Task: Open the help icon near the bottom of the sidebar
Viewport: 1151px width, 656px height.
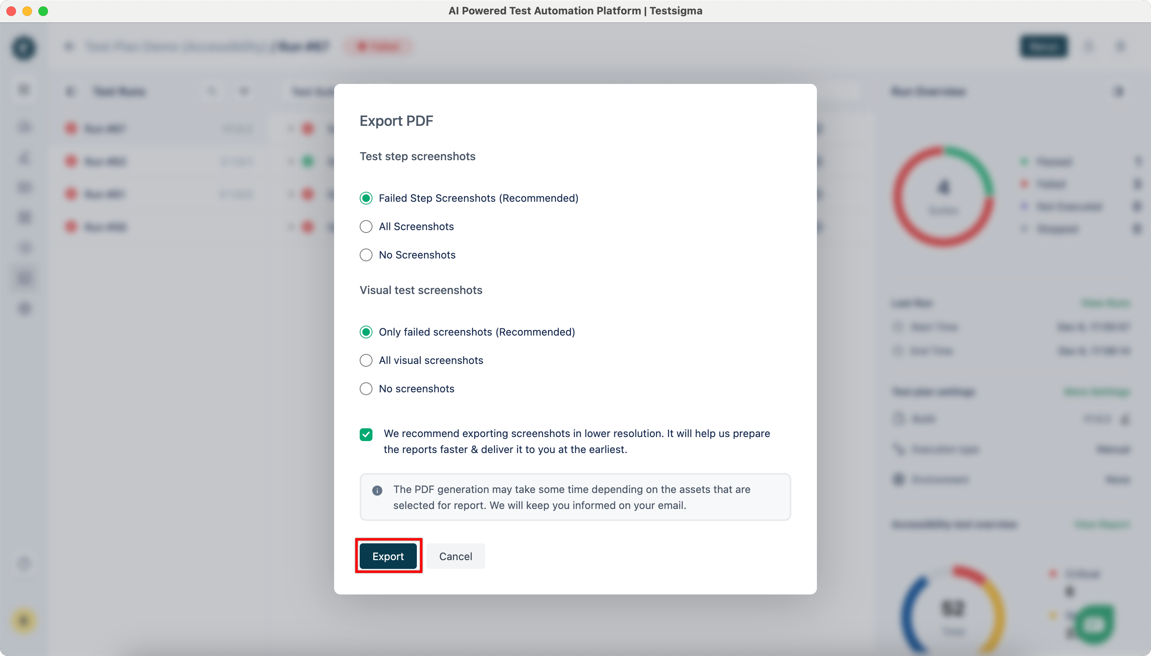Action: coord(24,564)
